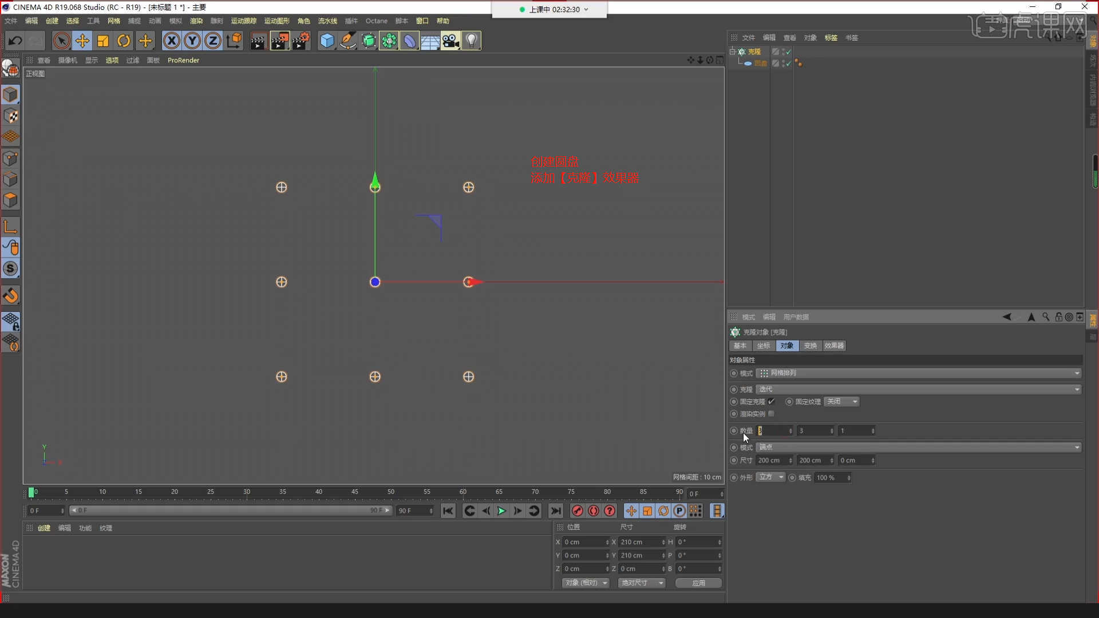Click the position X 0 cm field

coord(586,542)
